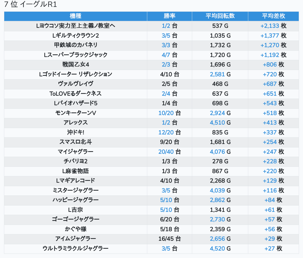Select machine name ミスタージャグラー
303x258 pixels.
75,190
